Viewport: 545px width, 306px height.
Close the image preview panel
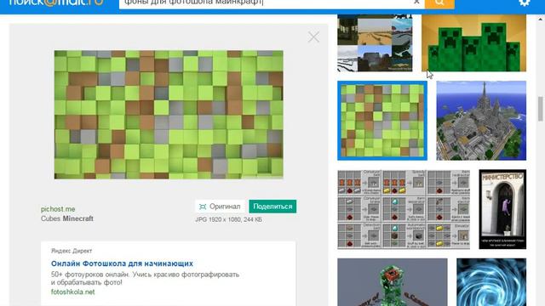(313, 37)
